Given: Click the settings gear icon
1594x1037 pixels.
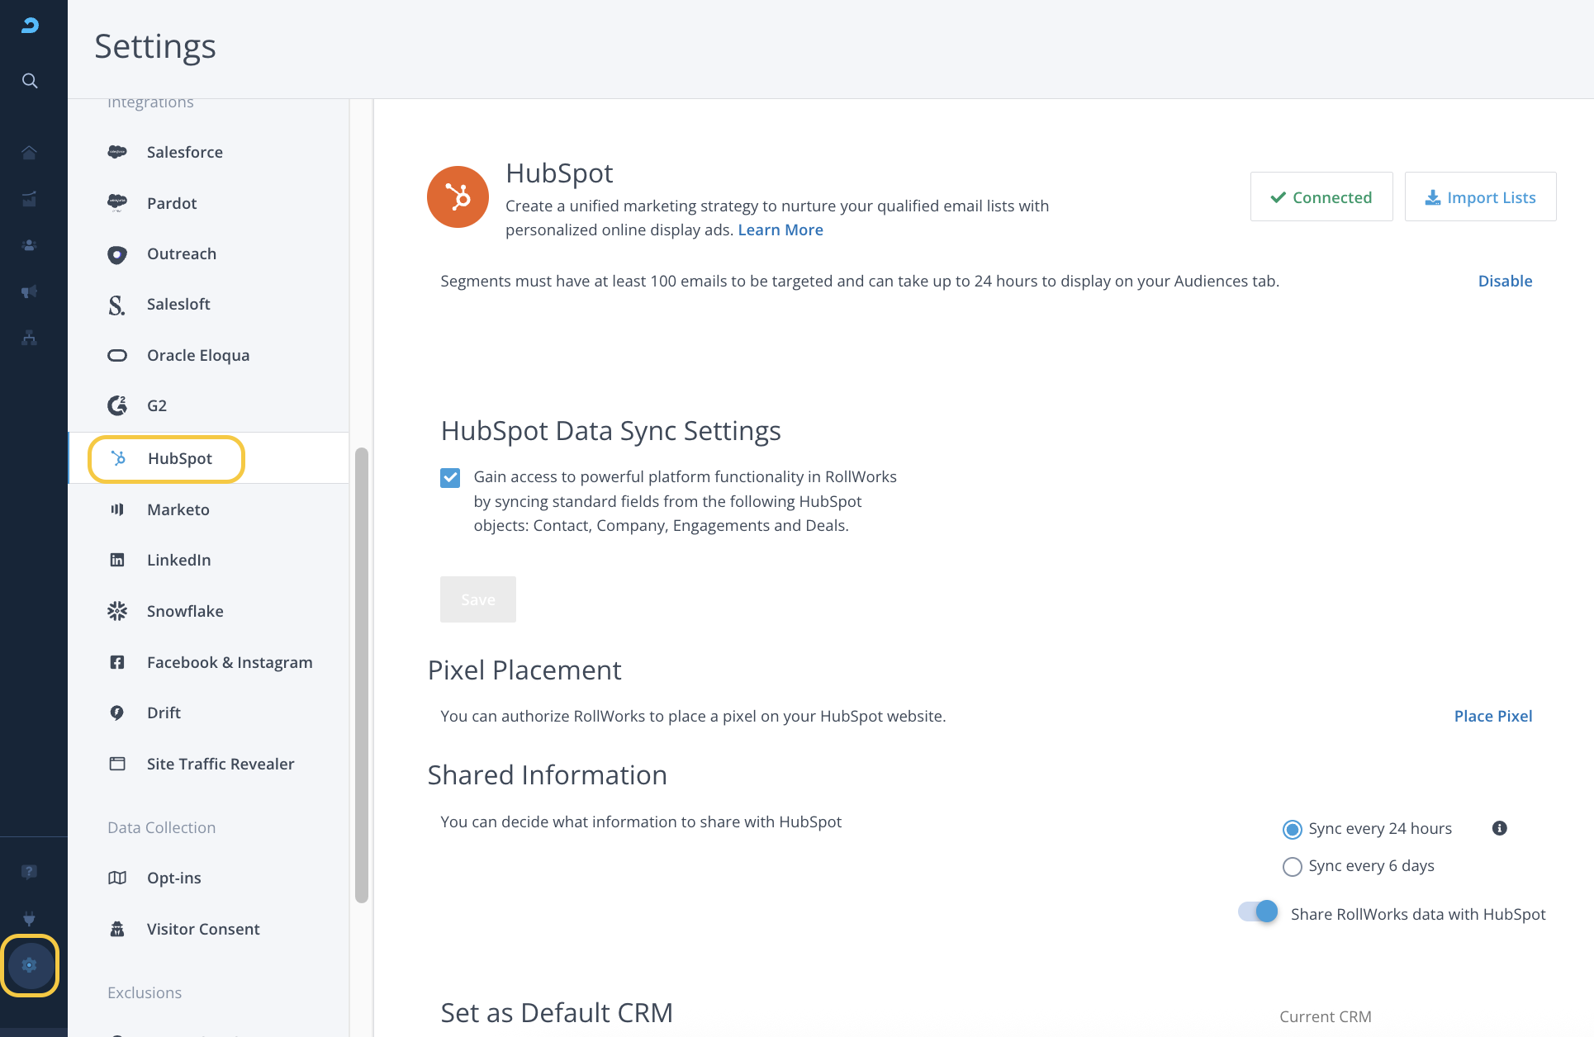Looking at the screenshot, I should [x=30, y=965].
